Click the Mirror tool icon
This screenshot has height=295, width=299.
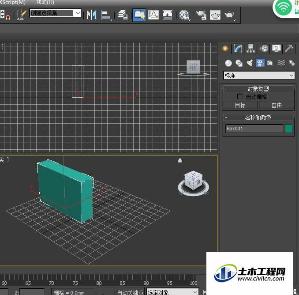92,15
